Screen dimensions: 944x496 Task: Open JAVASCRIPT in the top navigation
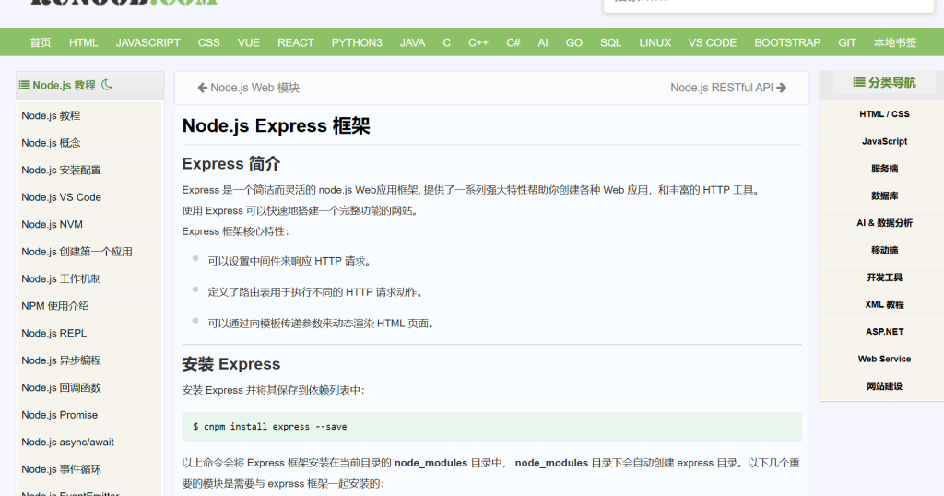147,42
